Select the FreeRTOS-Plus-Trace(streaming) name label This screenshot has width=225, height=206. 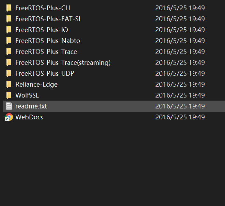pyautogui.click(x=63, y=63)
